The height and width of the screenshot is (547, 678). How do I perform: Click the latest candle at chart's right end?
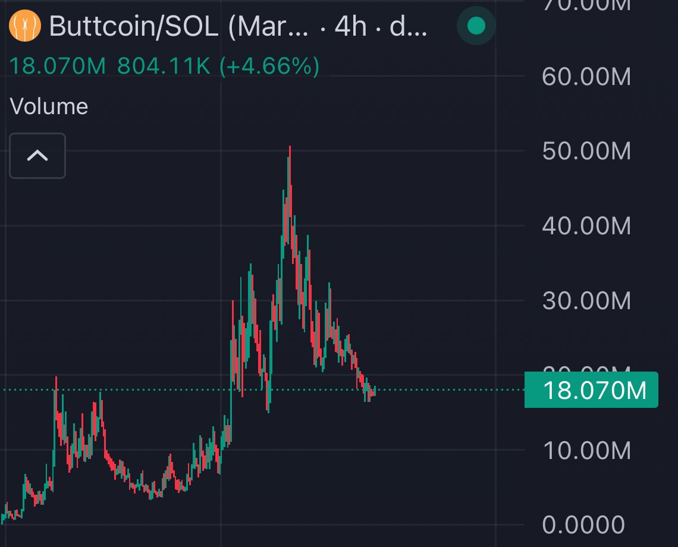[x=375, y=391]
